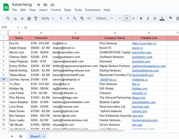Toggle italic formatting
Screen dimensions: 179x139
(148, 18)
